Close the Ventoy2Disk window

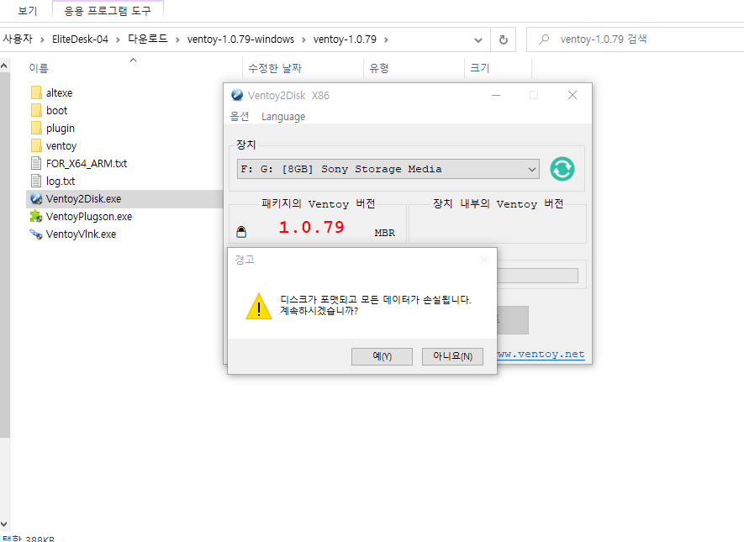coord(573,95)
